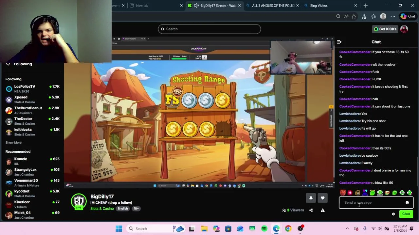This screenshot has width=419, height=235.
Task: Switch to BigDilly17 Stream browser tab
Action: [214, 6]
